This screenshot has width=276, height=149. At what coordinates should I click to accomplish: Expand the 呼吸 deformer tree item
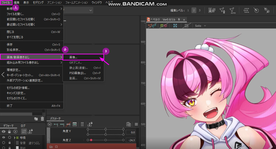coord(15,137)
